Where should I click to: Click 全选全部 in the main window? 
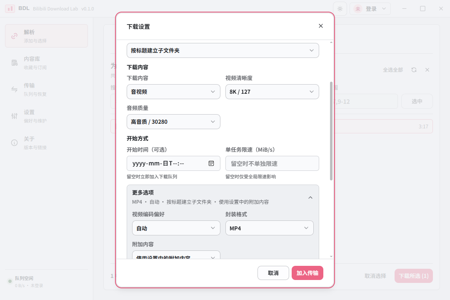point(393,70)
